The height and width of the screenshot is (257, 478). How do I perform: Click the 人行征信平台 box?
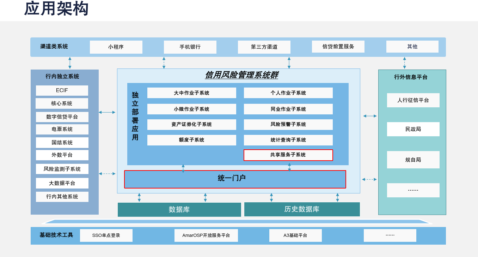pos(413,100)
